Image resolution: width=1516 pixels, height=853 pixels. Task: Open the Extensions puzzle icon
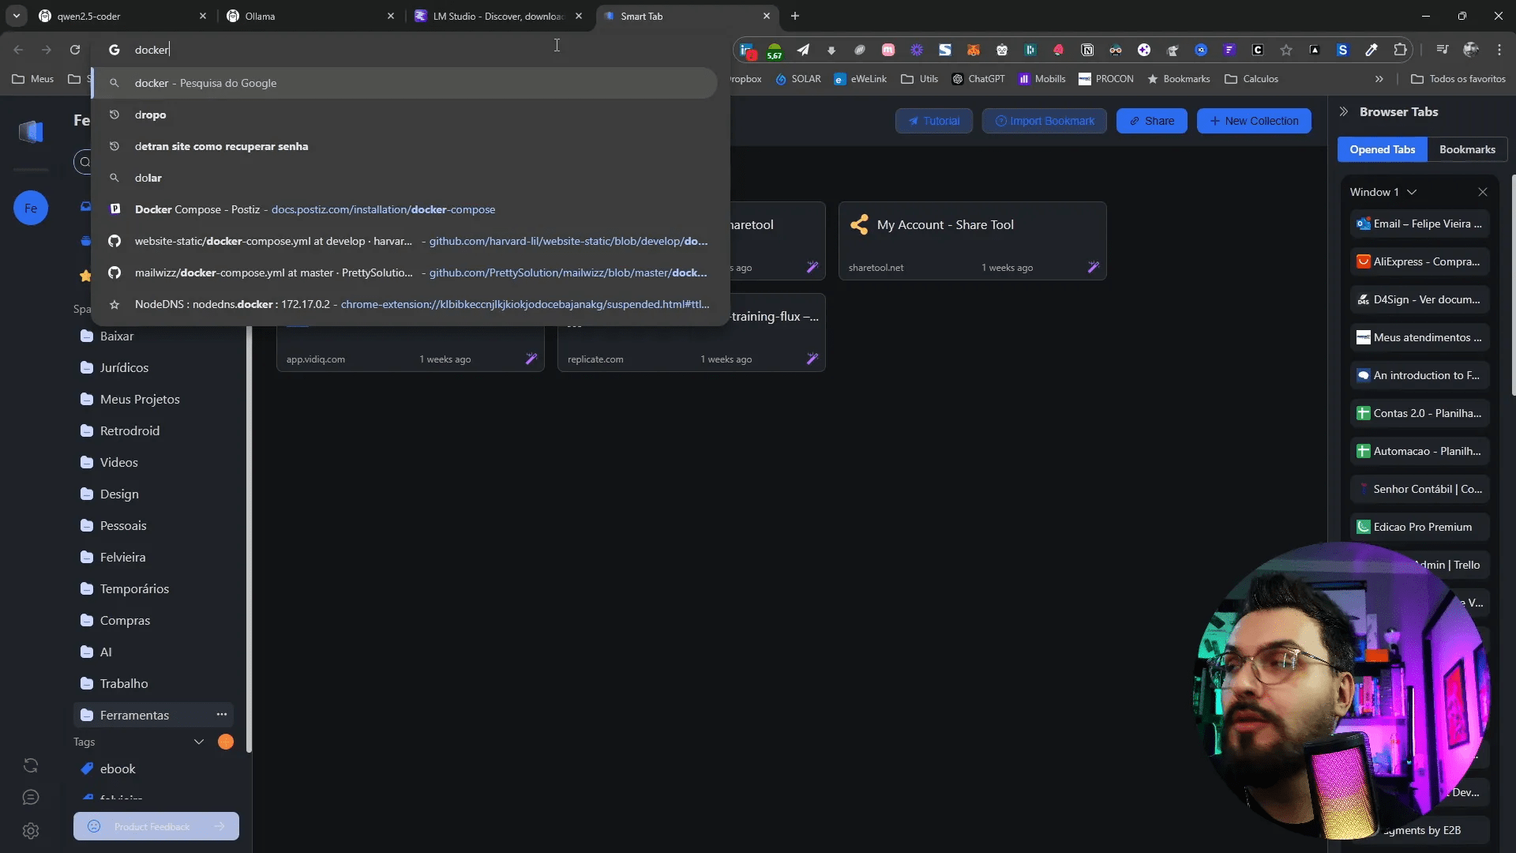(1400, 50)
